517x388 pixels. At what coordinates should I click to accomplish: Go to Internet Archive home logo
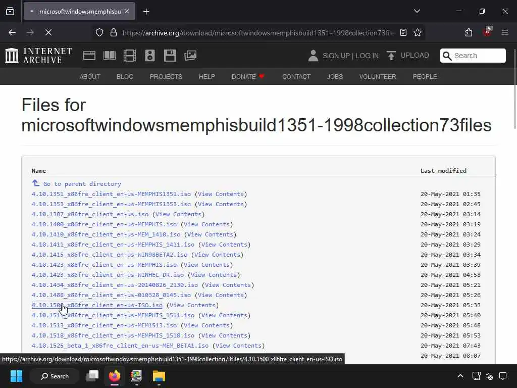38,56
